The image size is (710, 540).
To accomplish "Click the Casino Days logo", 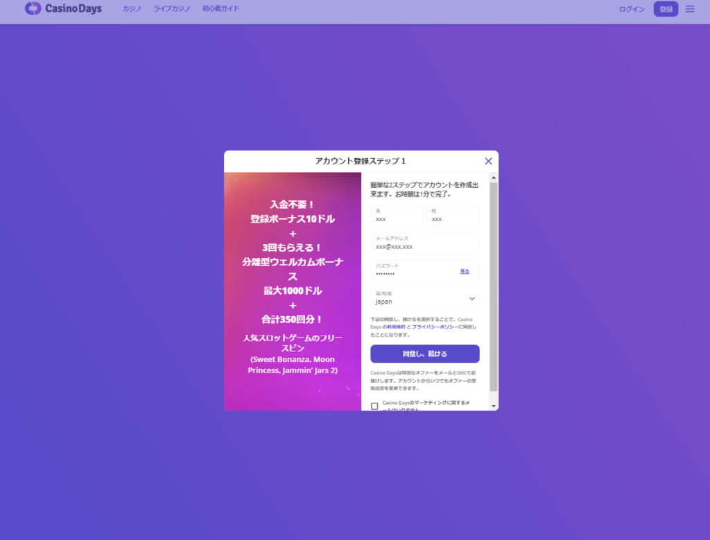I will click(63, 8).
